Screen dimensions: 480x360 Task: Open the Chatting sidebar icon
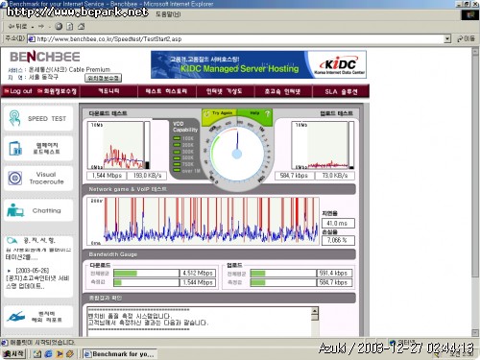[15, 210]
